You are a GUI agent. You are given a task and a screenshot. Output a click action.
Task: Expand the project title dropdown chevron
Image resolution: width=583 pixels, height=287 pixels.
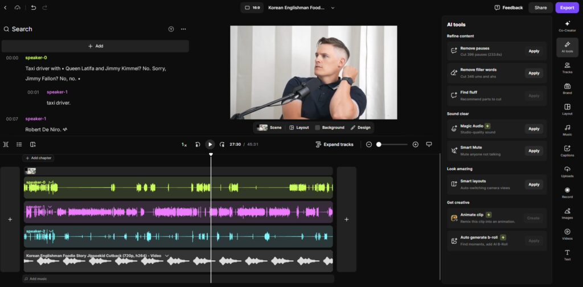click(332, 7)
